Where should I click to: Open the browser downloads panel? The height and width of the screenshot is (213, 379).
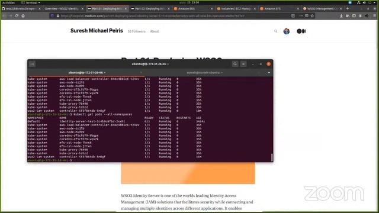point(341,16)
